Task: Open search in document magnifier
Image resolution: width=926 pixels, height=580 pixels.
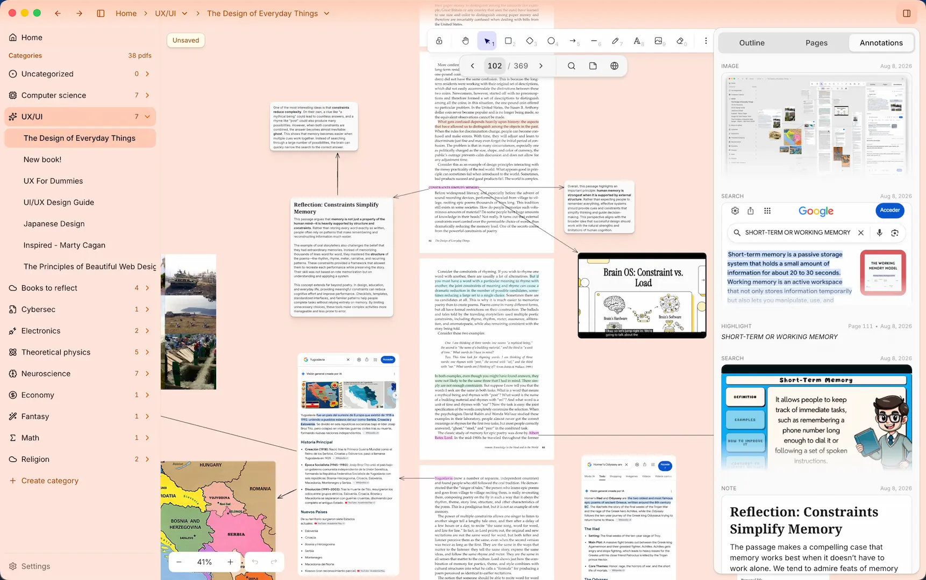Action: [572, 66]
